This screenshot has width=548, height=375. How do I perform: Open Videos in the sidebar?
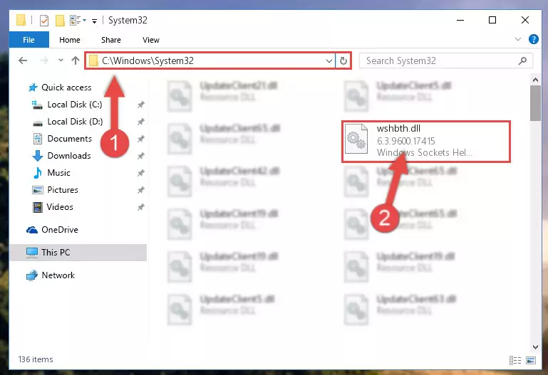[60, 207]
